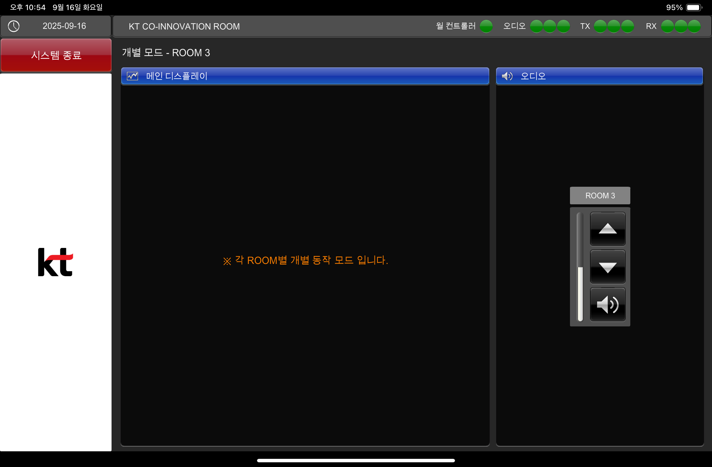Screen dimensions: 712x467
Task: Click the 2025-09-16 date display
Action: pos(64,26)
